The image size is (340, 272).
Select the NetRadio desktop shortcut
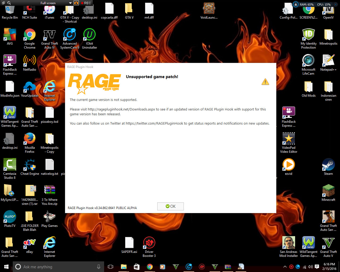(29, 63)
